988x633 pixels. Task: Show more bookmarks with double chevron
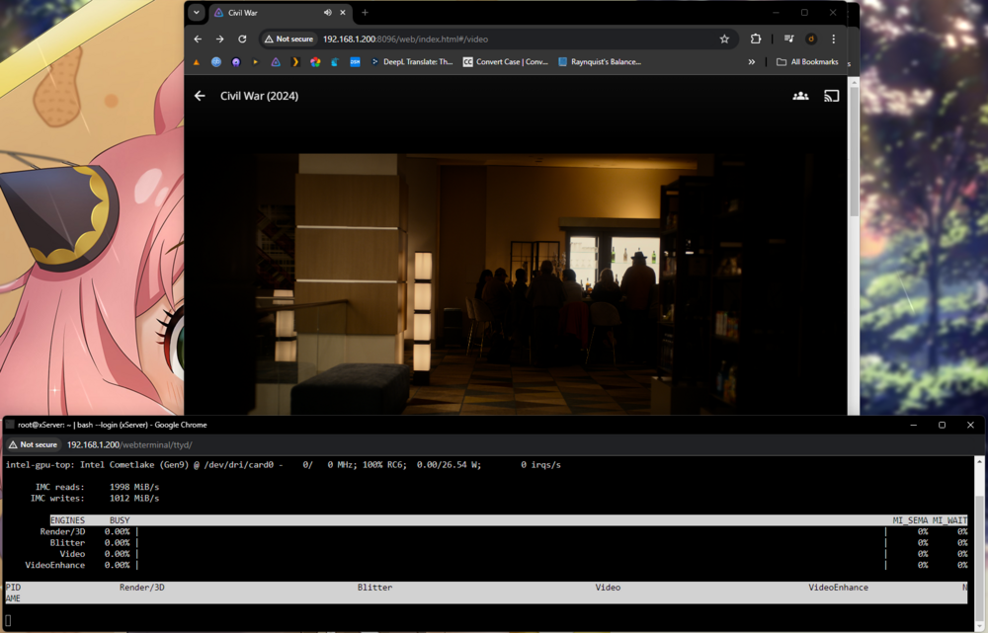coord(752,62)
